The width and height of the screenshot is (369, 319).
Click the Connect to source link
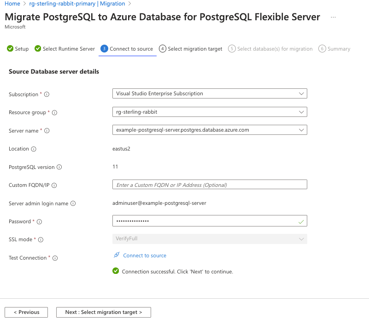tap(144, 255)
